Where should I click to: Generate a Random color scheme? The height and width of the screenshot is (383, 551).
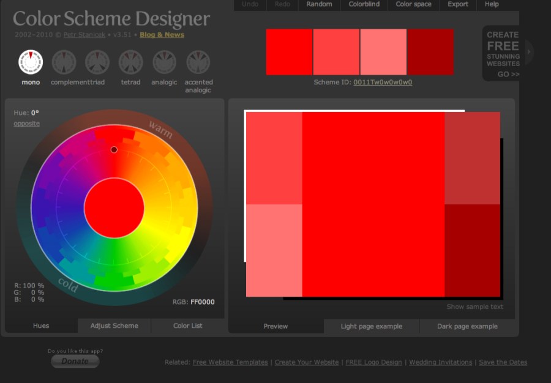pos(319,4)
